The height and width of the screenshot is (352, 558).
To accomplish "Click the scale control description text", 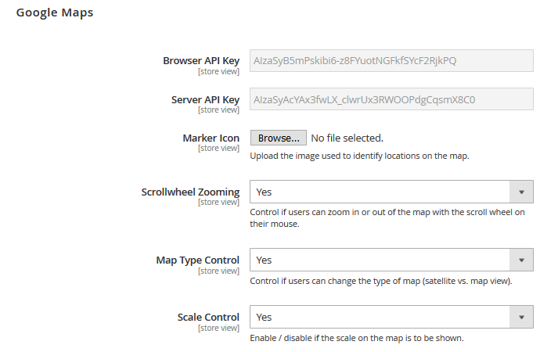I will point(357,338).
